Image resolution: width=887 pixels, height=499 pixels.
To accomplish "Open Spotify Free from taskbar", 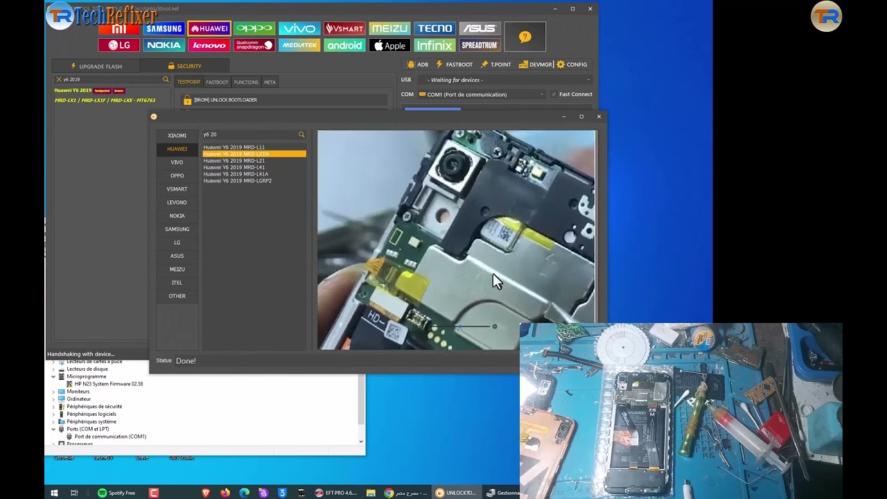I will (x=116, y=493).
